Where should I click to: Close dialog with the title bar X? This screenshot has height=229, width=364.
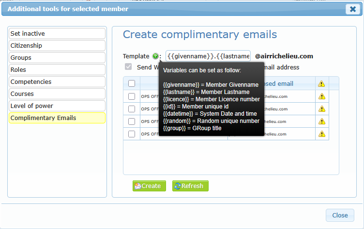click(352, 9)
